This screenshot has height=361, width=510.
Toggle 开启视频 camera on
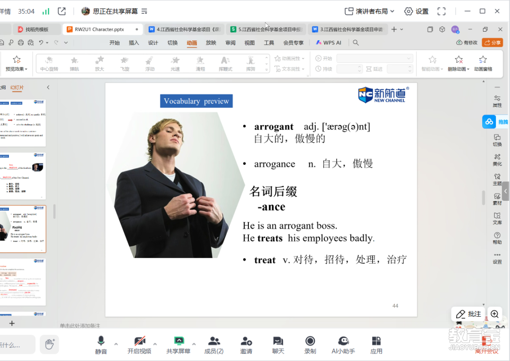click(x=139, y=345)
